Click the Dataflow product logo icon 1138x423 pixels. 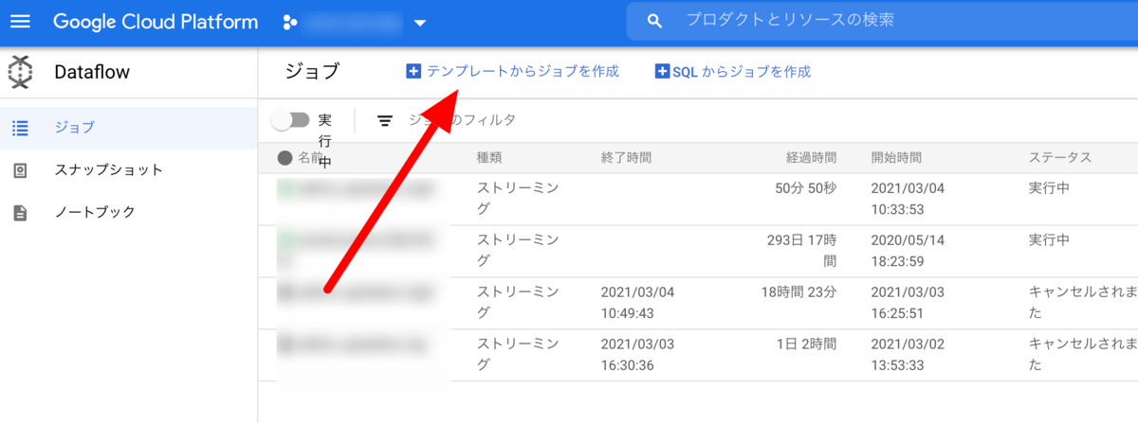point(20,72)
